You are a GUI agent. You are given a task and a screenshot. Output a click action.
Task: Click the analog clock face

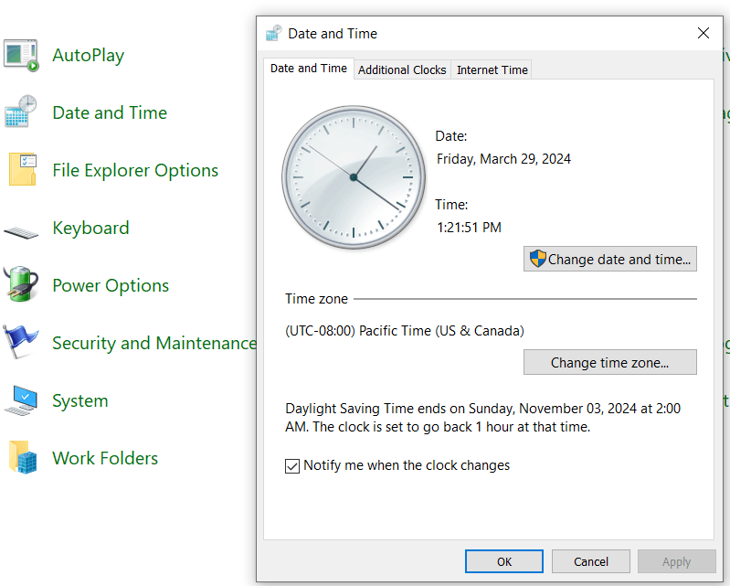click(354, 177)
